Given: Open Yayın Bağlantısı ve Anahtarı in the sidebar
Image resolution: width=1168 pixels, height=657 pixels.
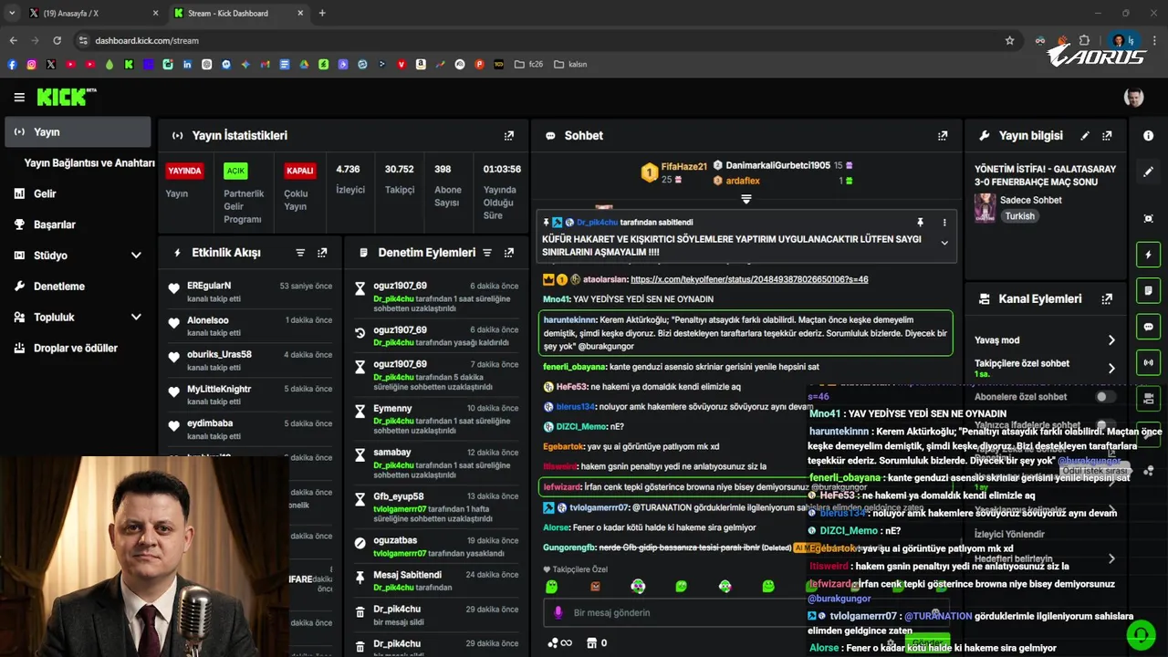Looking at the screenshot, I should 89,162.
